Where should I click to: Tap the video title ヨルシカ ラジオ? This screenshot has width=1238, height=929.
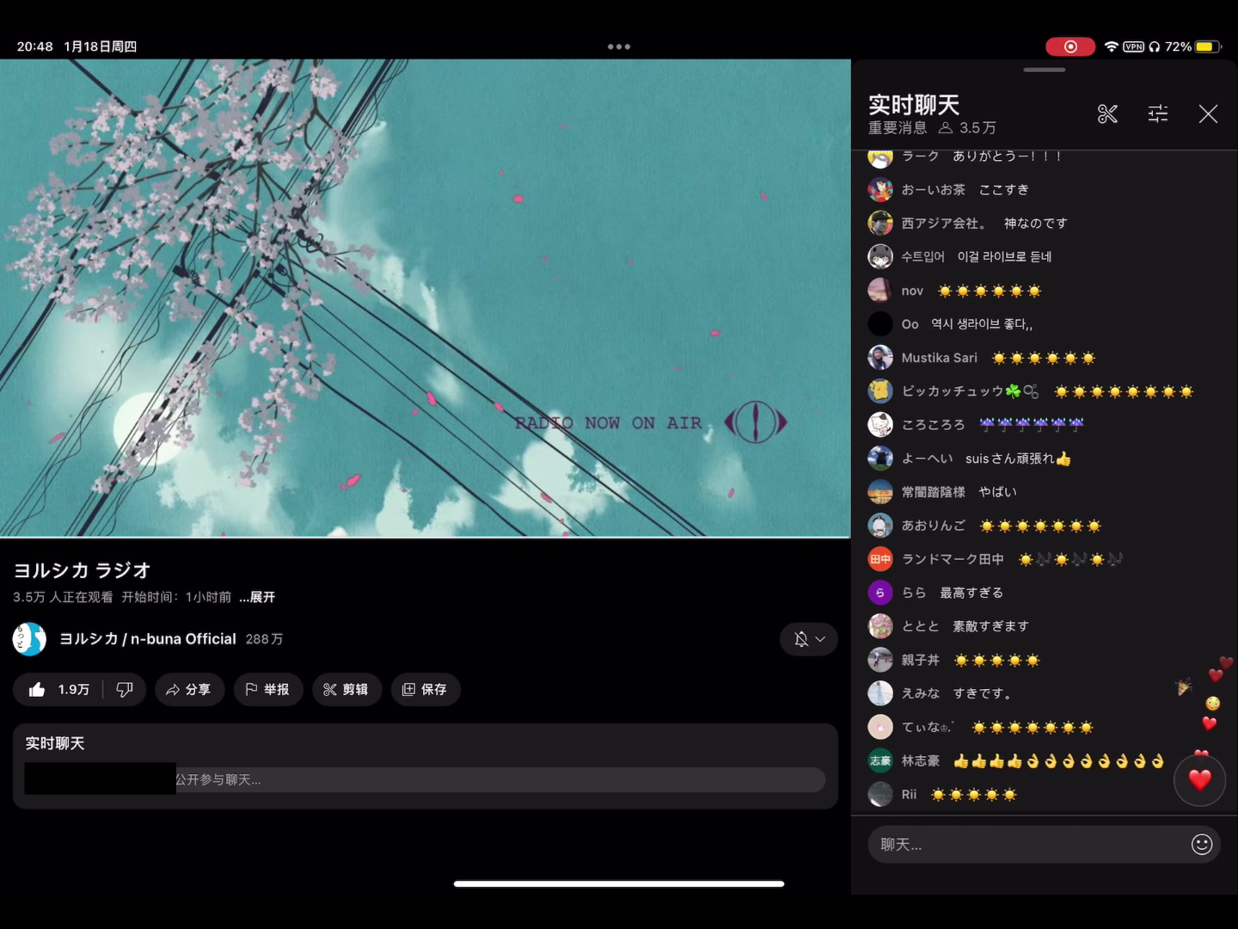(82, 570)
